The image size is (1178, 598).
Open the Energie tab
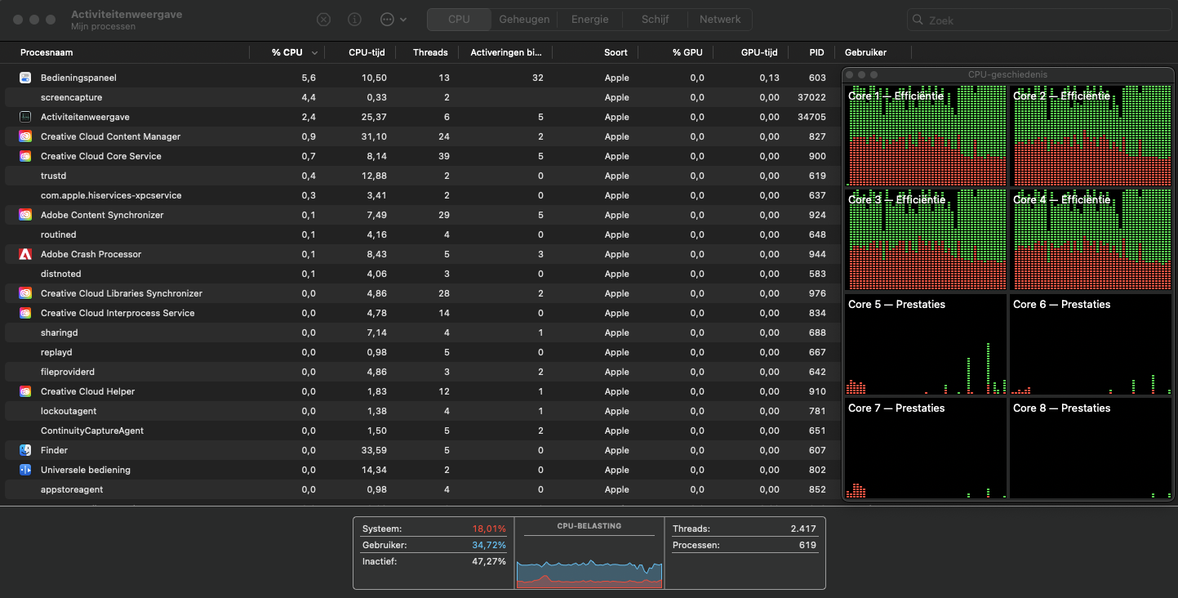(589, 20)
